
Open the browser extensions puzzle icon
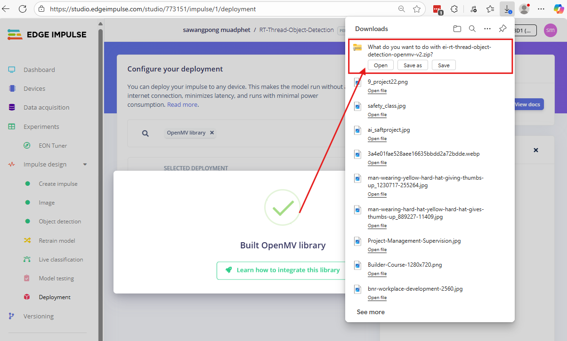[454, 9]
